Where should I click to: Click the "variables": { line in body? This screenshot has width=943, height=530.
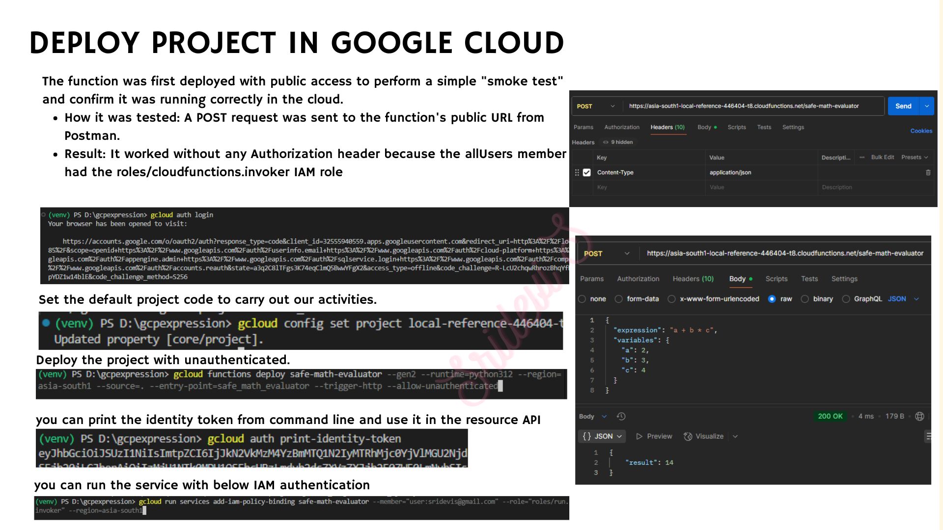coord(641,340)
